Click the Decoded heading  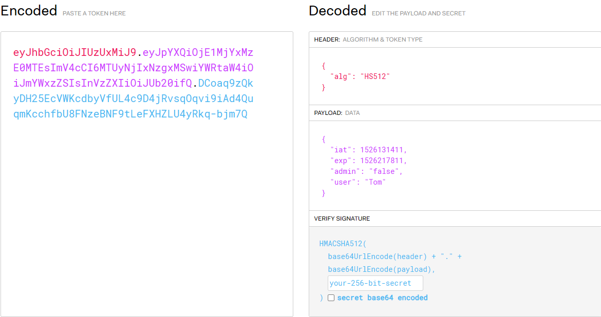(x=337, y=11)
